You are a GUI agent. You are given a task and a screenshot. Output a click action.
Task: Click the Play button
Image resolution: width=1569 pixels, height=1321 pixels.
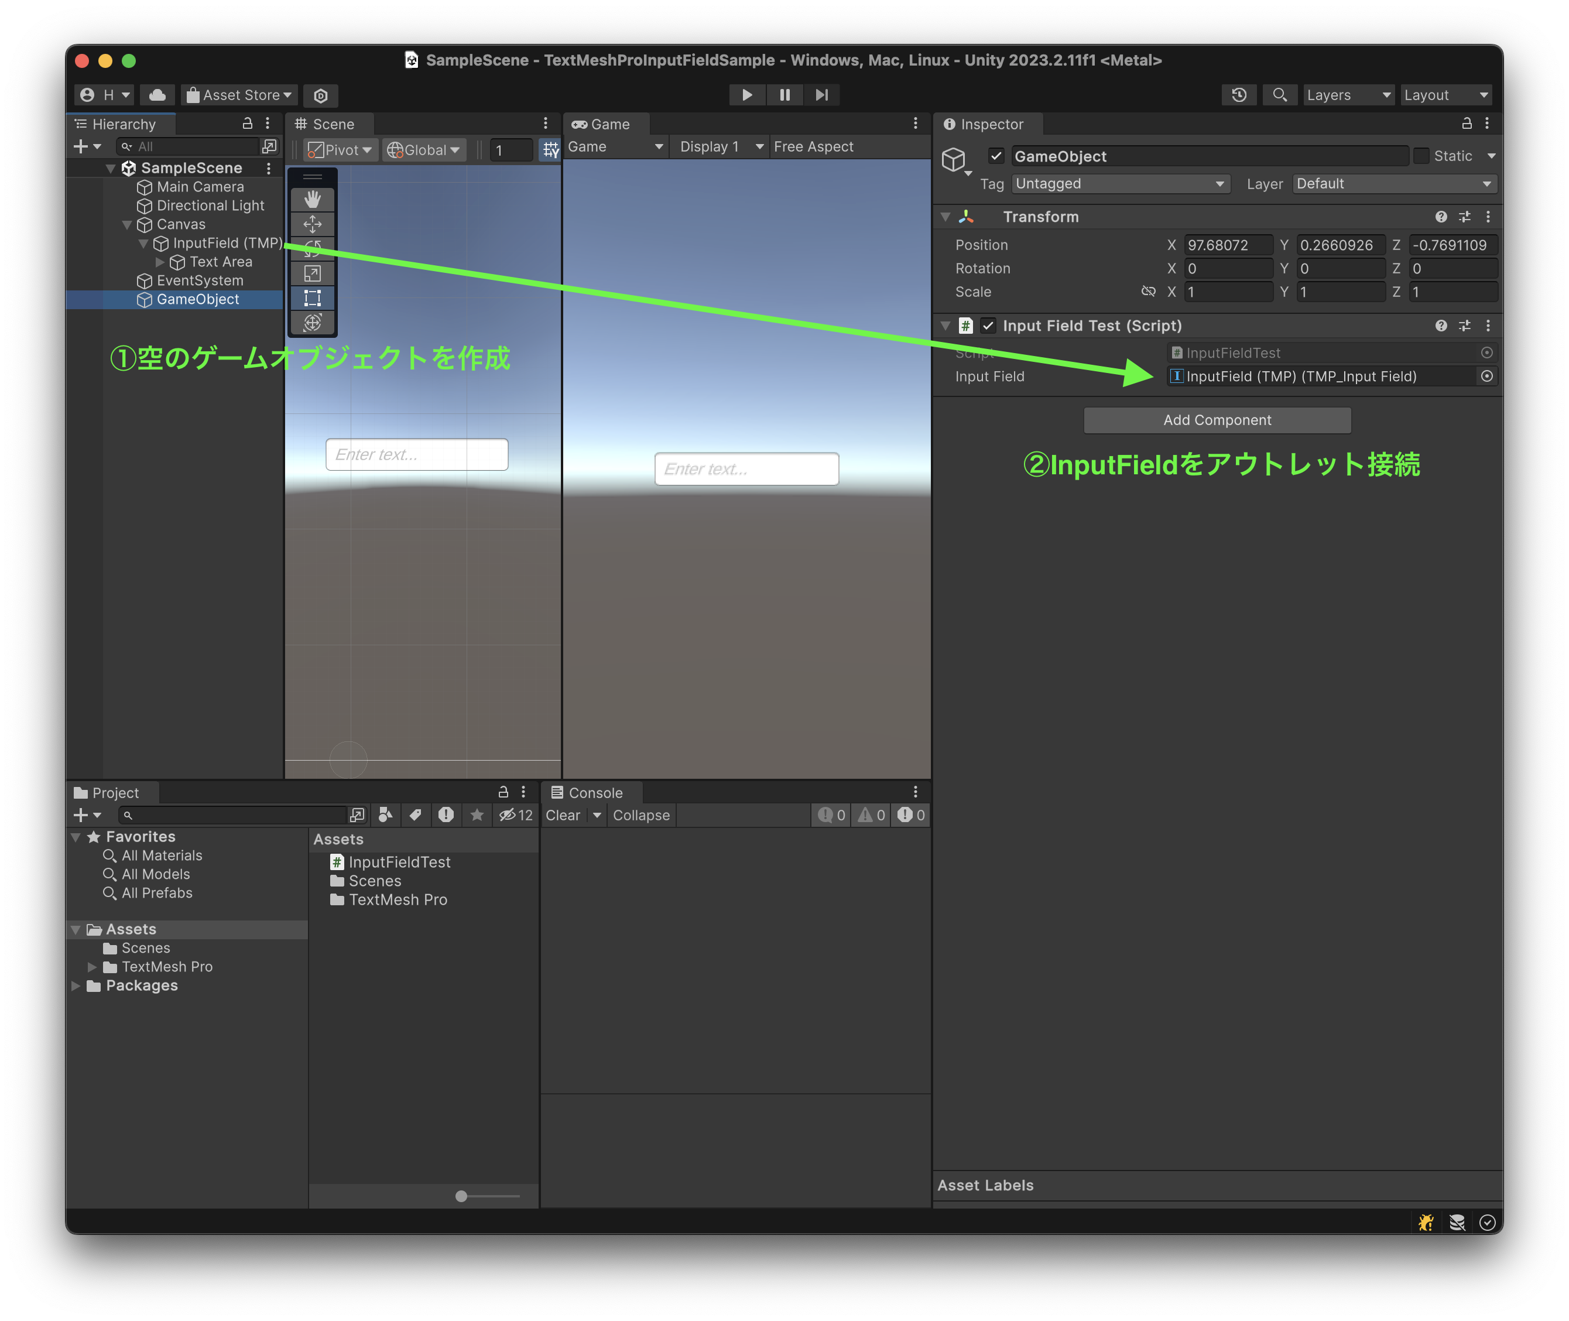coord(746,95)
